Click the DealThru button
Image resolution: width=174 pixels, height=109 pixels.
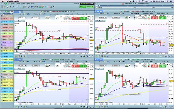[90, 7]
